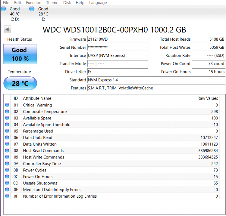The image size is (226, 216).
Task: Click status orb for Power Cycles row
Action: pyautogui.click(x=7, y=170)
